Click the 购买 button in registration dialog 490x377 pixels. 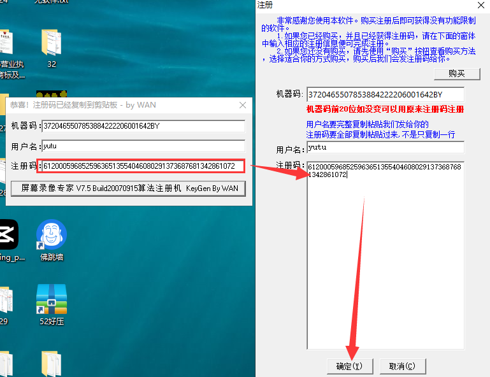tap(457, 74)
